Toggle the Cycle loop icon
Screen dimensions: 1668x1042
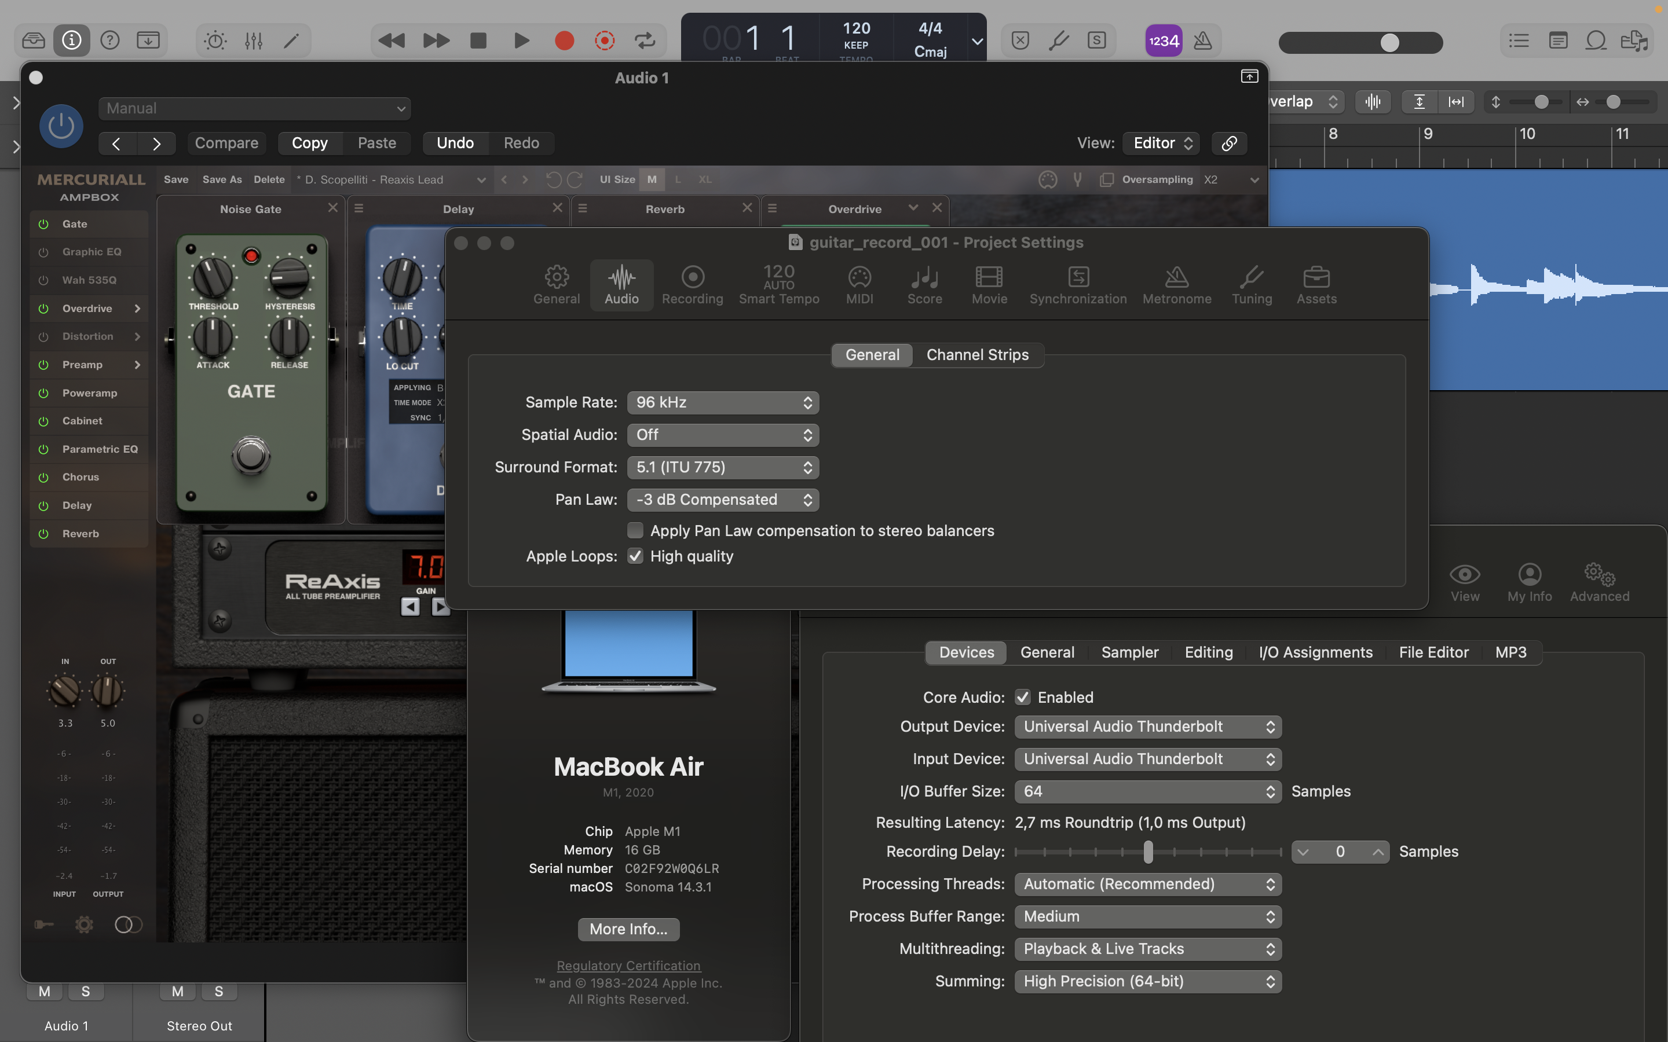click(x=645, y=41)
